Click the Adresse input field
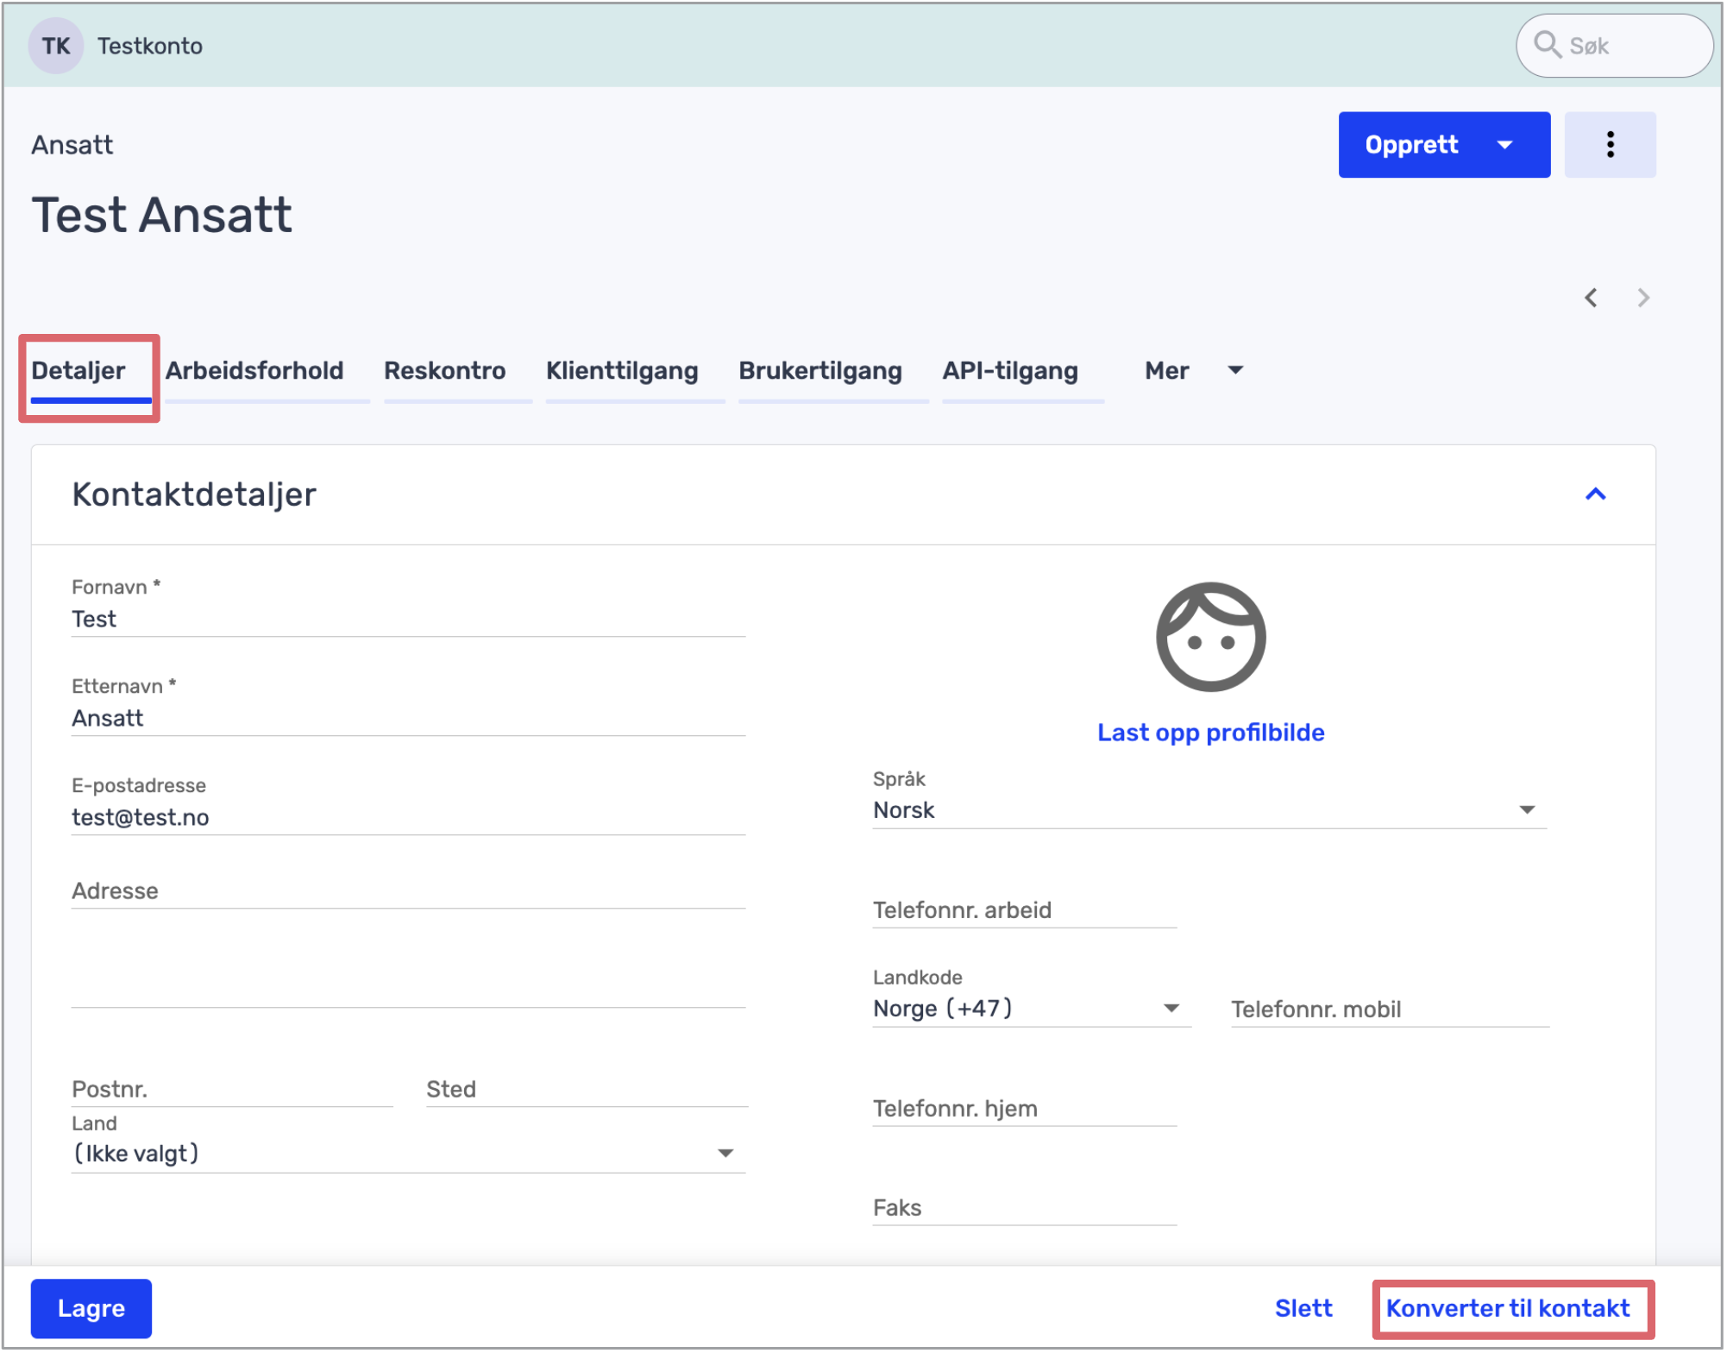Image resolution: width=1727 pixels, height=1353 pixels. tap(408, 891)
